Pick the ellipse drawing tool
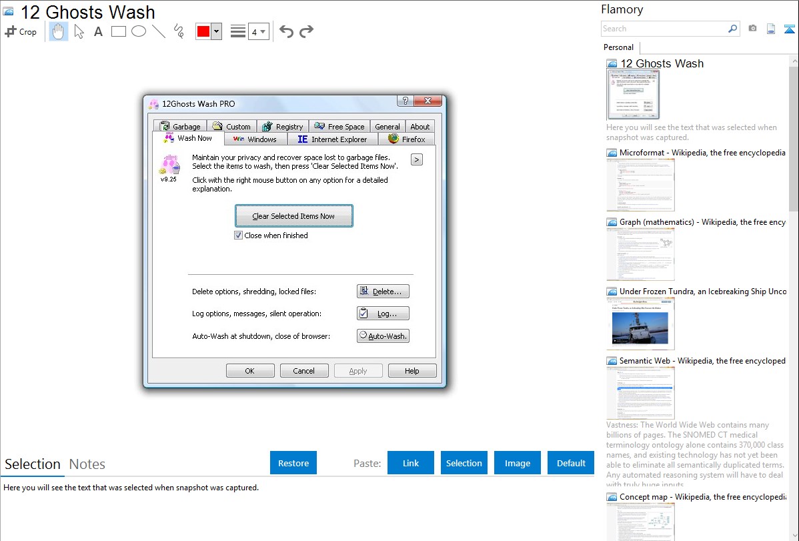Screen dimensions: 799x541 (139, 31)
